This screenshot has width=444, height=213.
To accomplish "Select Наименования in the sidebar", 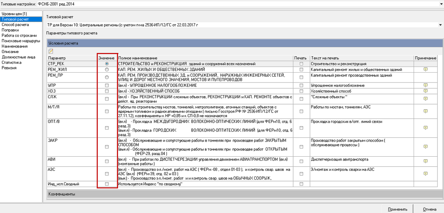I will [14, 46].
